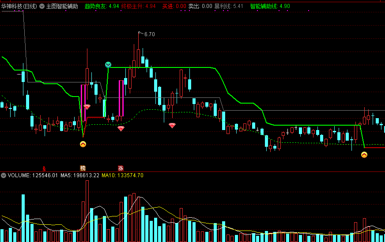Click the teal check-mark signal icon

tap(108, 65)
